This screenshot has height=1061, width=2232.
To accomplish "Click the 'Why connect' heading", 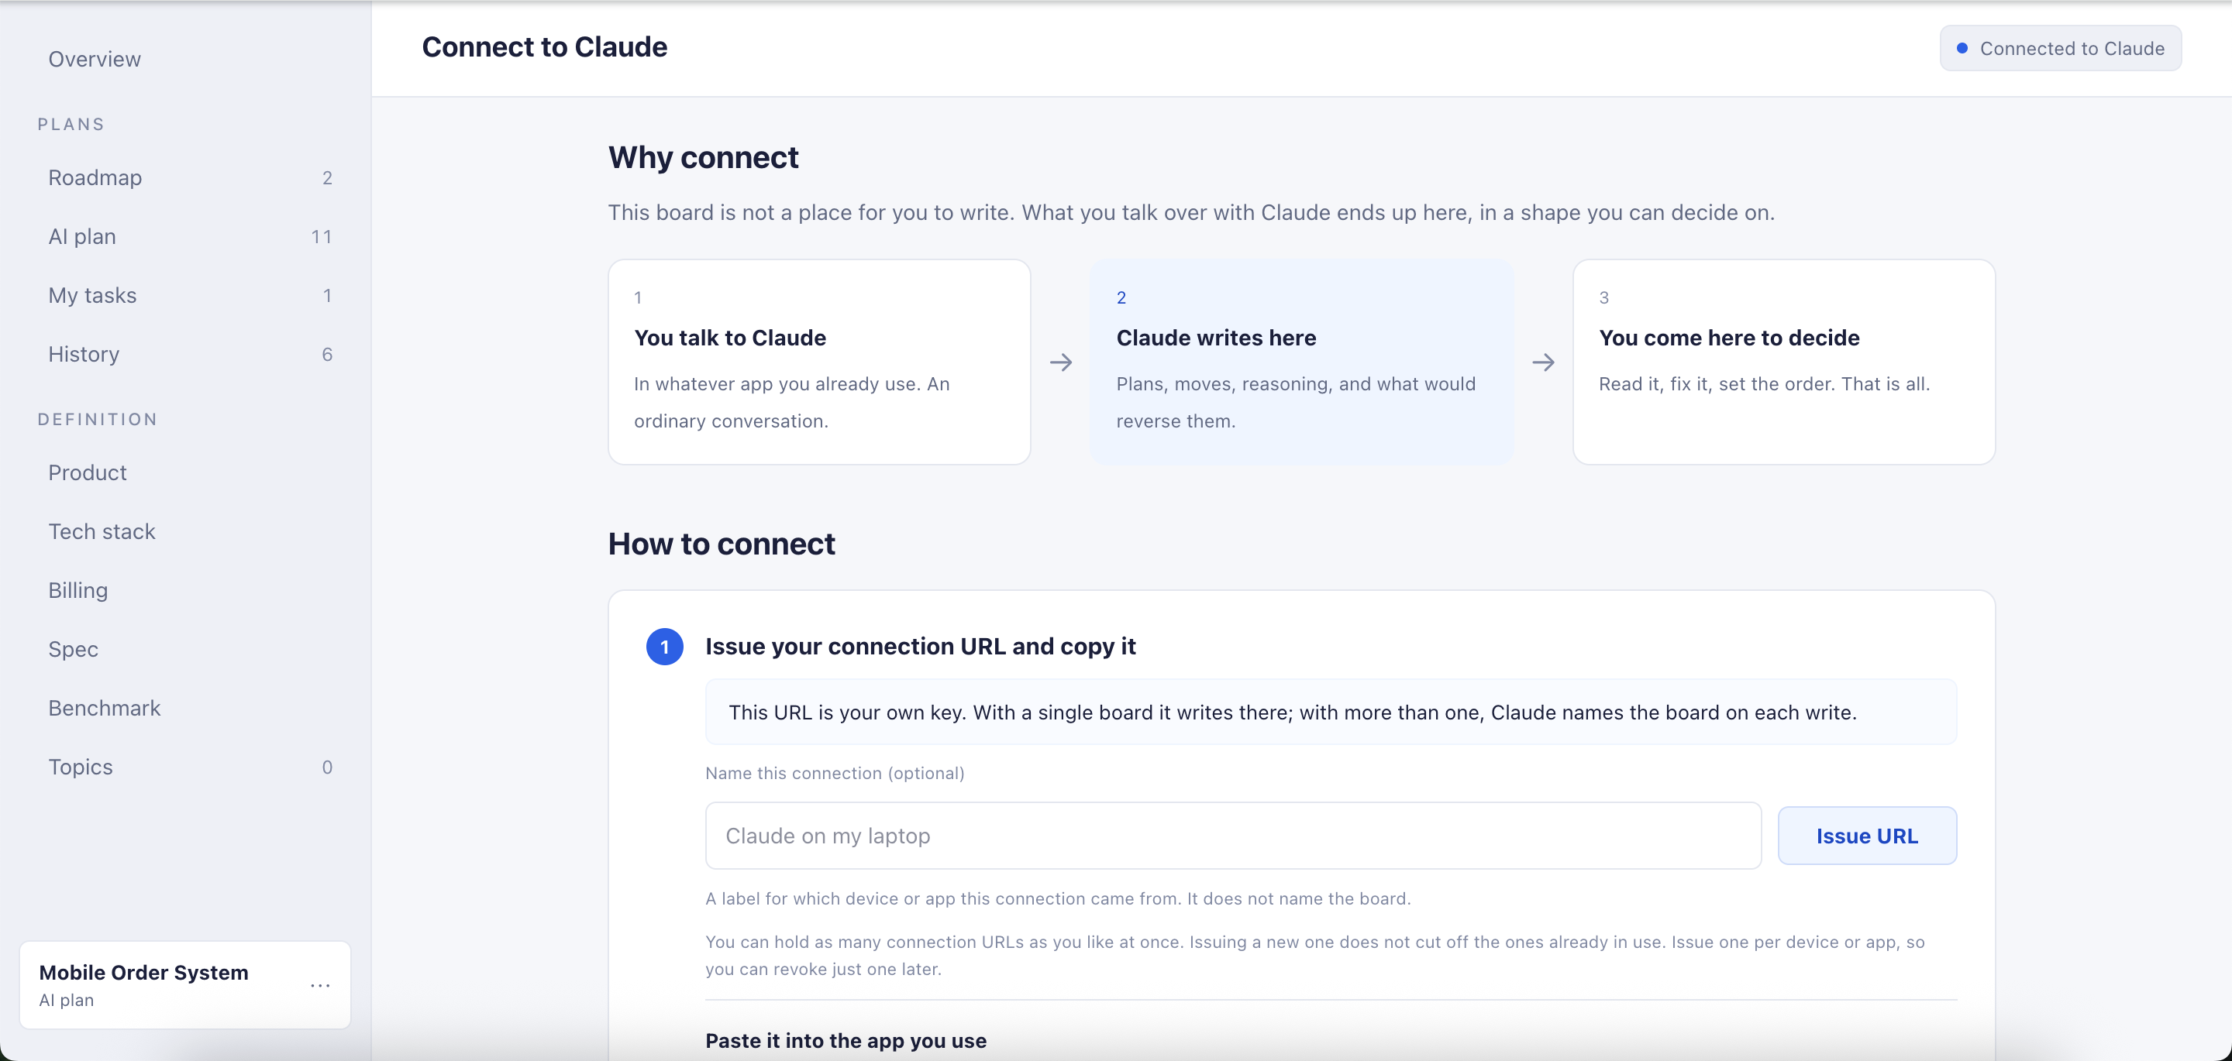I will click(x=703, y=158).
